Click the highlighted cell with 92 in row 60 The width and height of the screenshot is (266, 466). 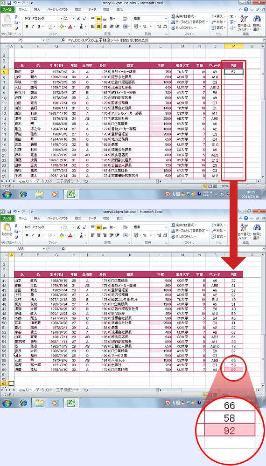point(234,370)
